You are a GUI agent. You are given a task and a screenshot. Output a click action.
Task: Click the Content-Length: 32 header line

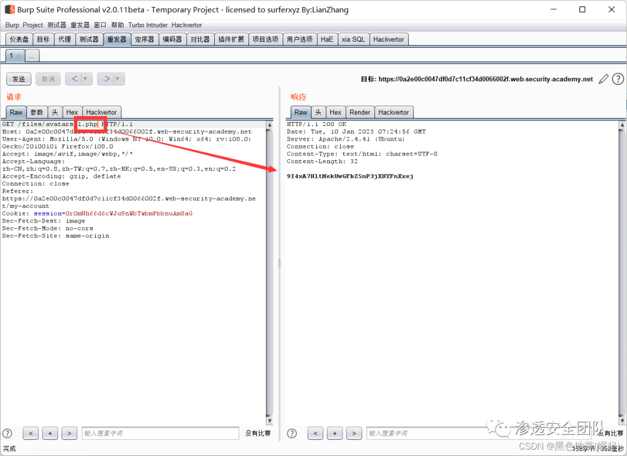pos(322,161)
